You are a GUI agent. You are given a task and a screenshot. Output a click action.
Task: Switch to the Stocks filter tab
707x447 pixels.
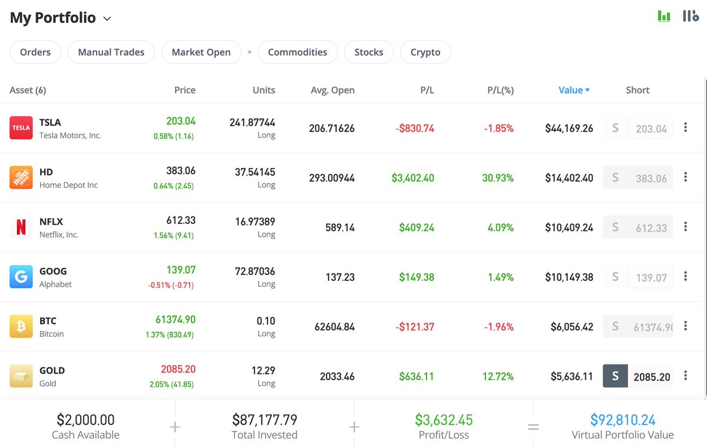point(369,52)
